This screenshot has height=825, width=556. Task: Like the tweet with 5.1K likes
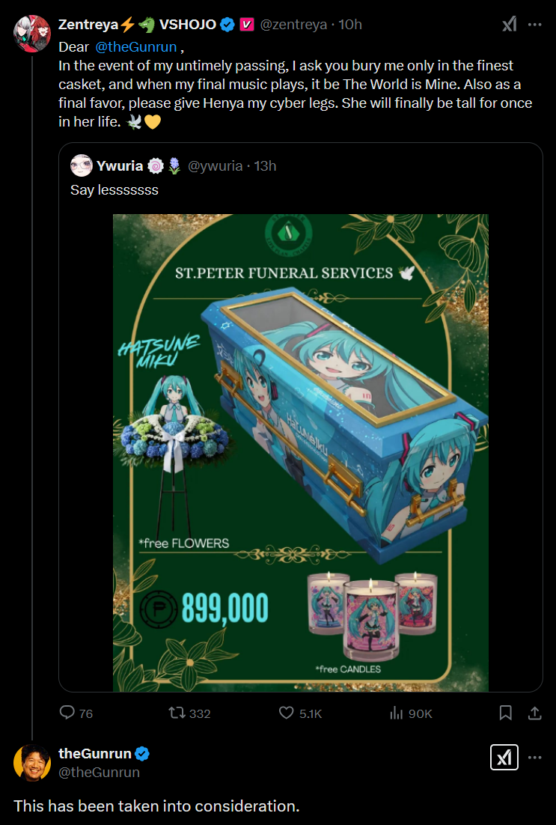[x=300, y=713]
